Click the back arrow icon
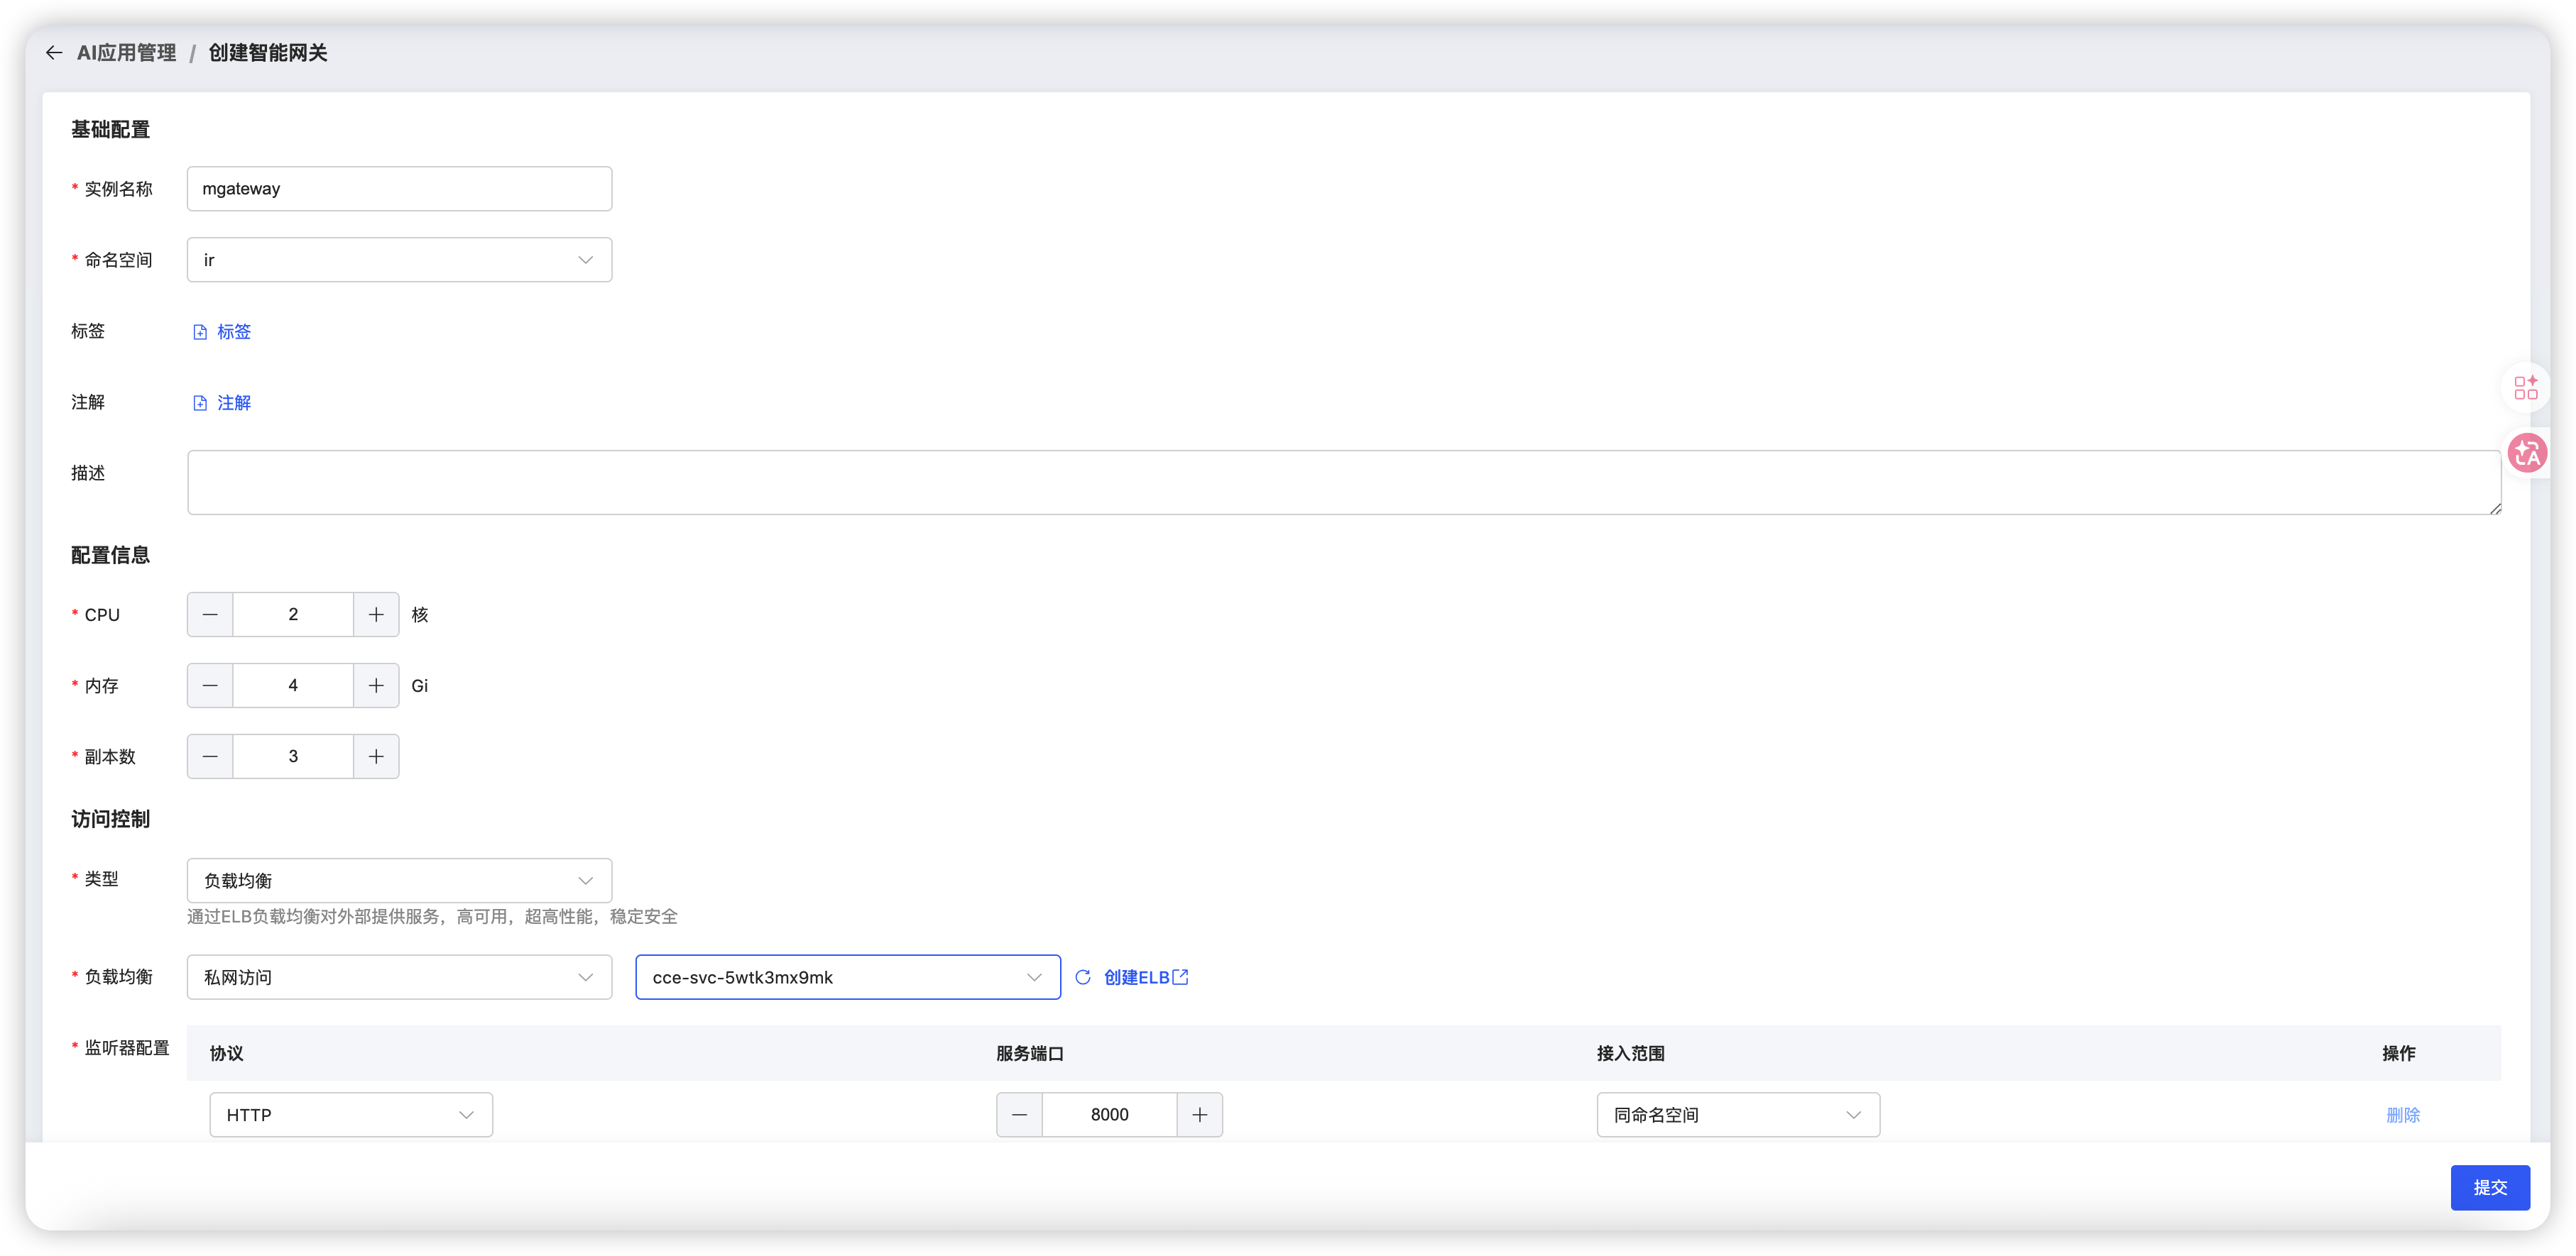 (x=54, y=53)
